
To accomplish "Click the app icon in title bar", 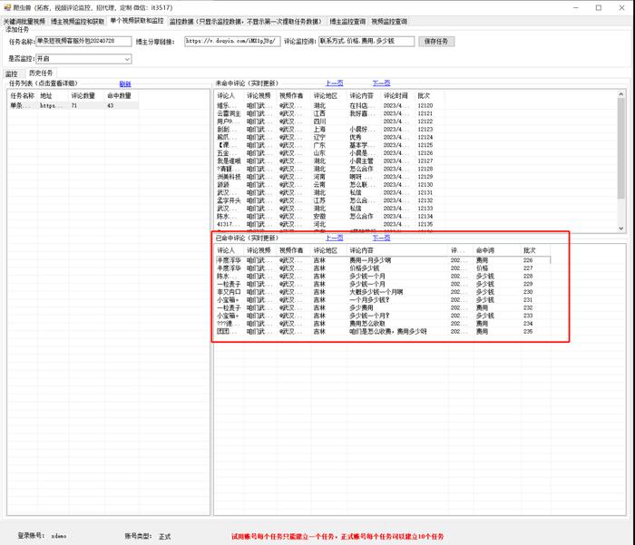I will pyautogui.click(x=8, y=7).
